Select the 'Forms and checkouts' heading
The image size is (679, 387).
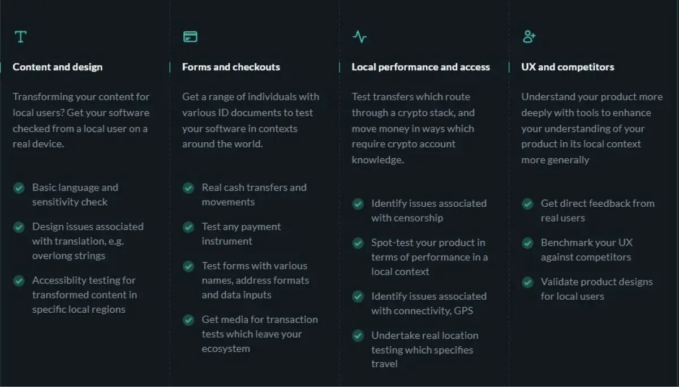[x=231, y=67]
